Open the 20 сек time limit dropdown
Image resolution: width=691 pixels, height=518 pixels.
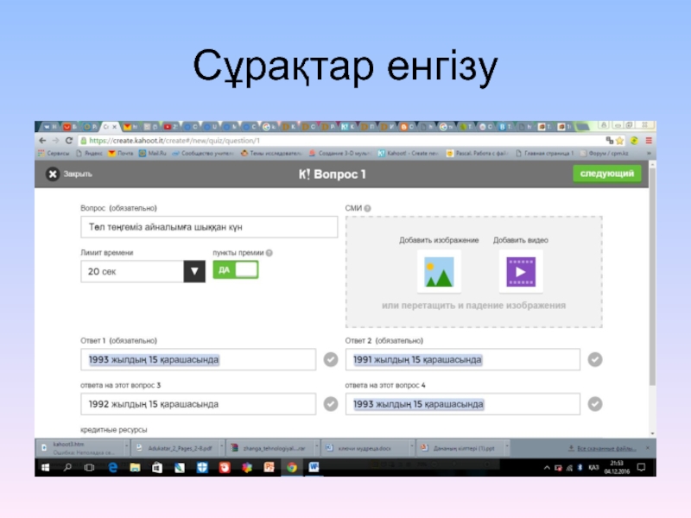click(194, 271)
